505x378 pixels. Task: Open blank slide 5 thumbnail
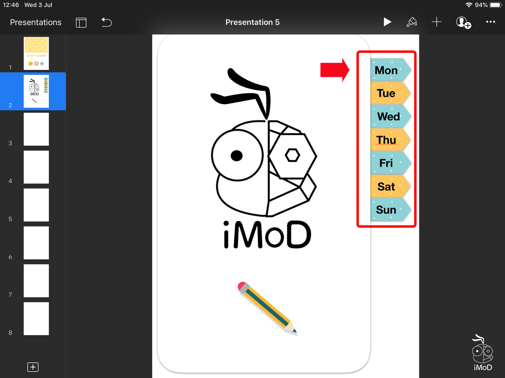pos(36,205)
